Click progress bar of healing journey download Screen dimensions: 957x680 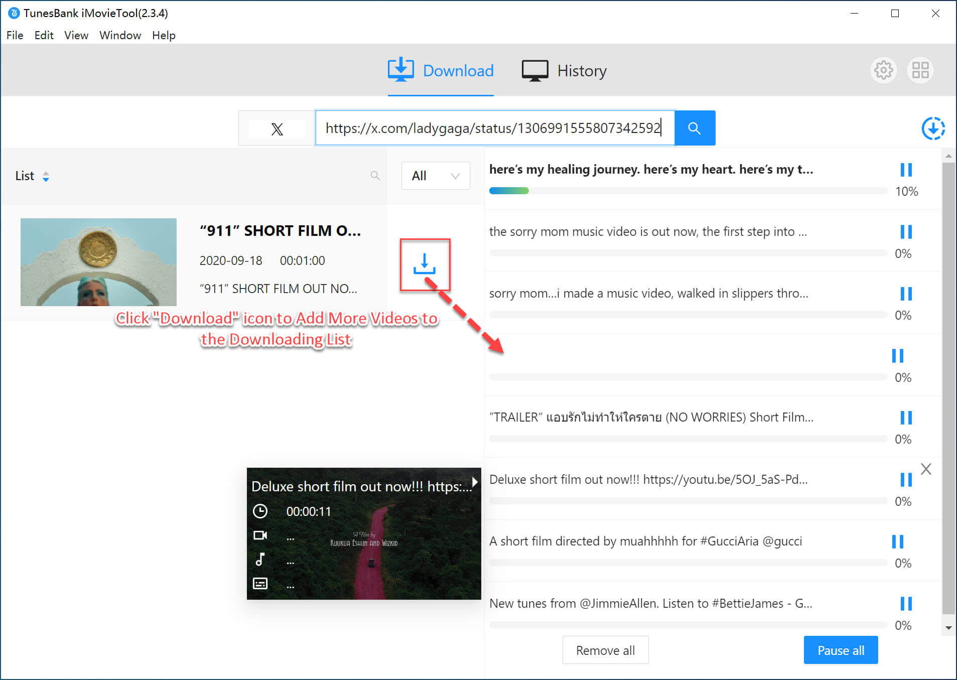tap(688, 191)
